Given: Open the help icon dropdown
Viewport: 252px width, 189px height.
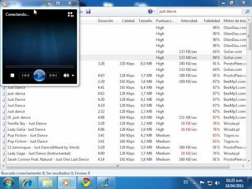Looking at the screenshot, I should point(151,12).
